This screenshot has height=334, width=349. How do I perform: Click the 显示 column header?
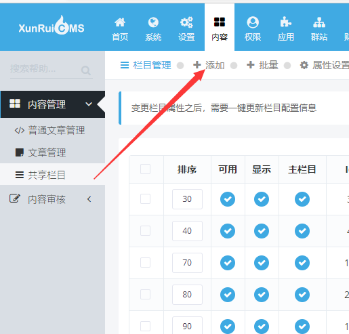[x=262, y=169]
